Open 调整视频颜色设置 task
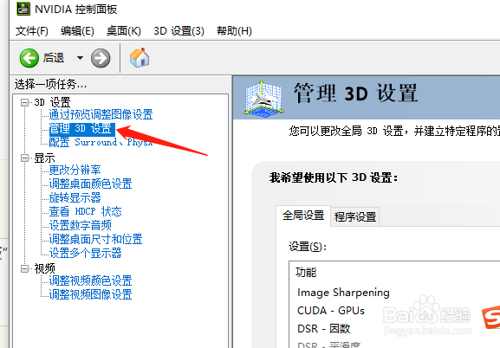Screen dimensions: 500x348 [x=90, y=280]
